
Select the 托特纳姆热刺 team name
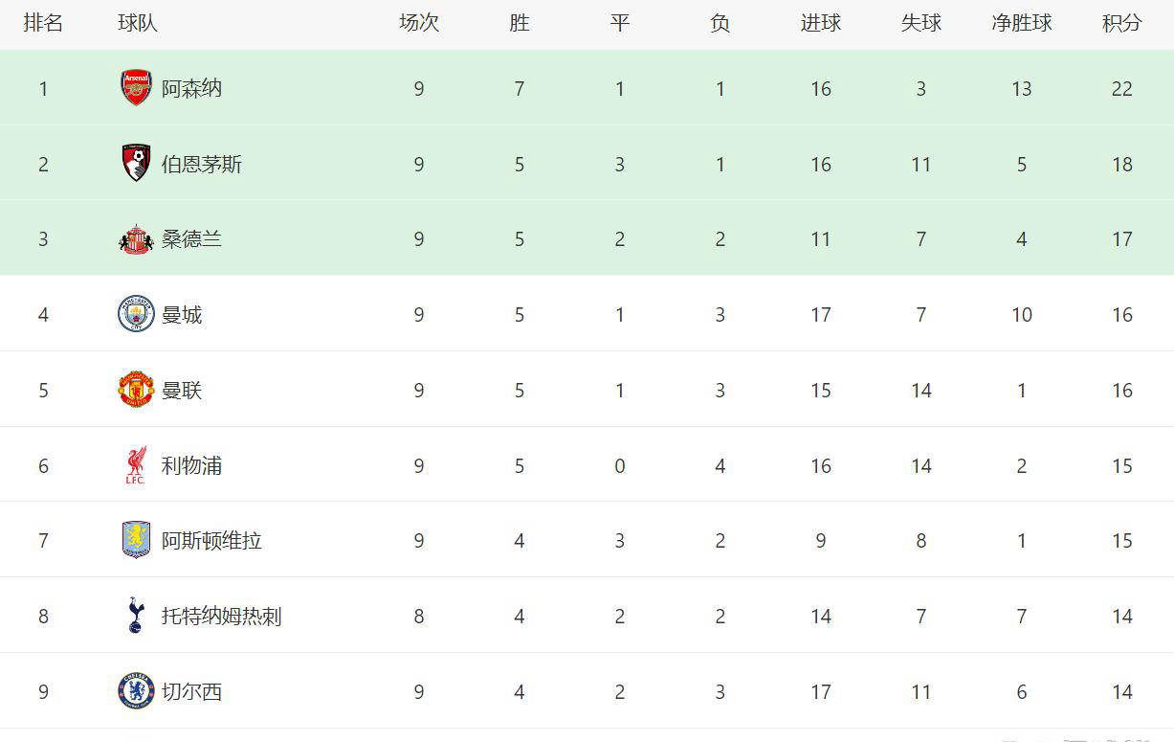[221, 617]
